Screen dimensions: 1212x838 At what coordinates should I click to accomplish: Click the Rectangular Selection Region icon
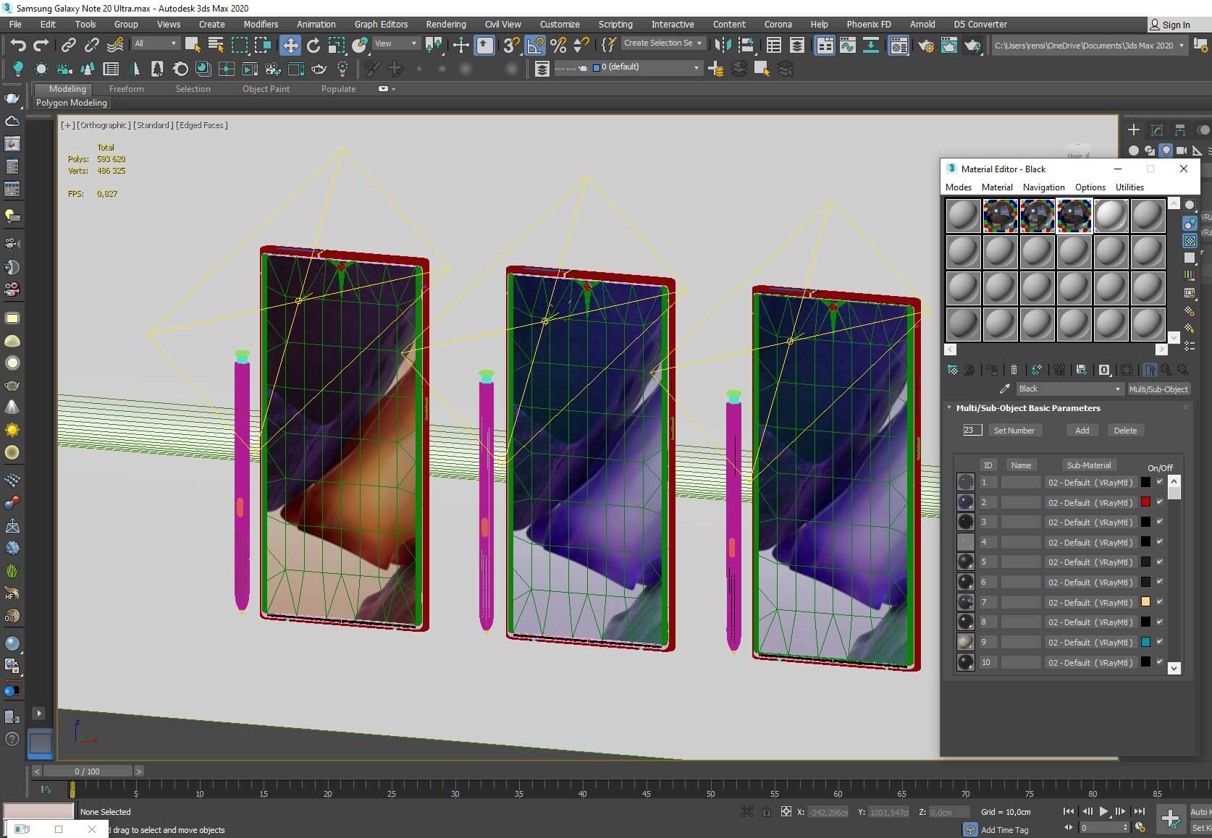[x=239, y=45]
